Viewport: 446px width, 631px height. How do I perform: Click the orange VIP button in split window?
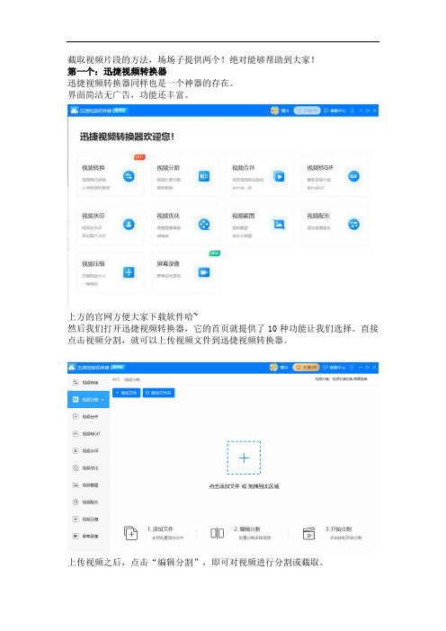click(x=306, y=368)
